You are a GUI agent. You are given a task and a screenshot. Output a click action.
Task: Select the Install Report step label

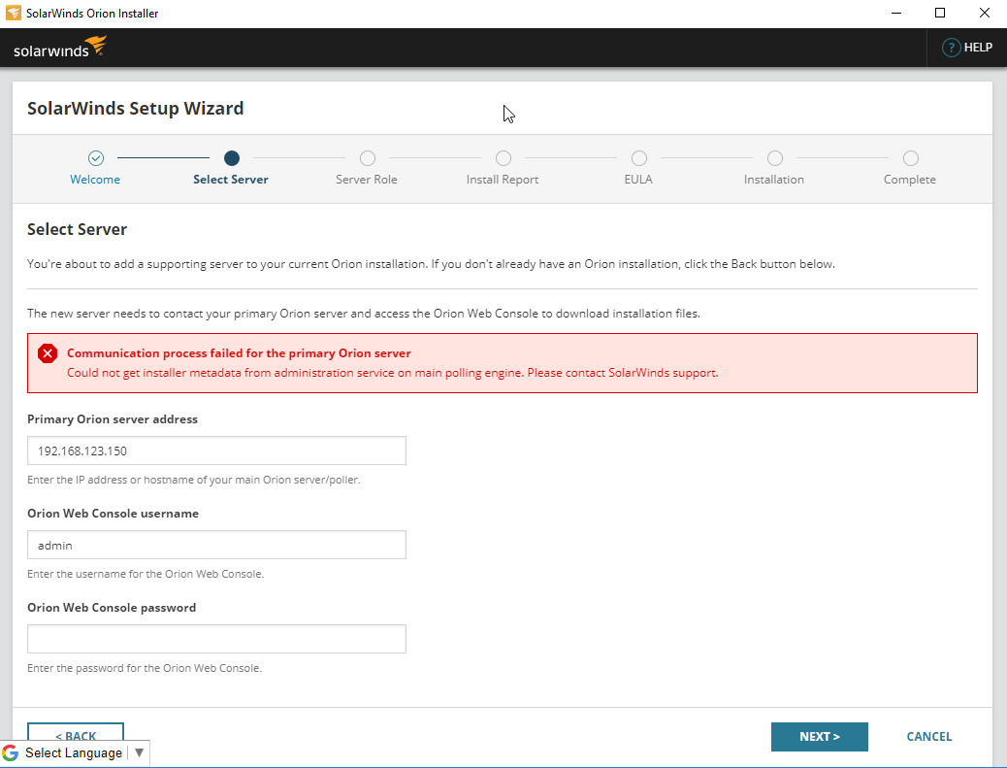click(x=503, y=180)
